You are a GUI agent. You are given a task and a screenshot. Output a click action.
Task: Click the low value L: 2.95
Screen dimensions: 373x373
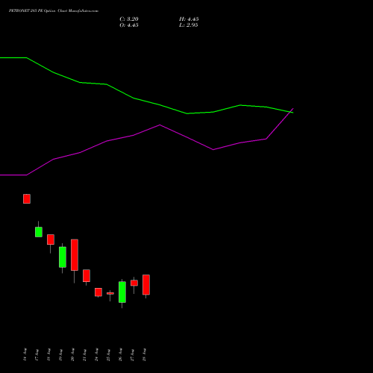pos(189,25)
